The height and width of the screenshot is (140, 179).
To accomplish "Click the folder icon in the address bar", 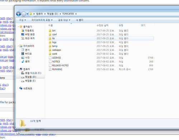I will tap(31, 14).
